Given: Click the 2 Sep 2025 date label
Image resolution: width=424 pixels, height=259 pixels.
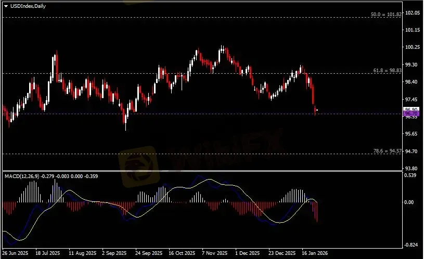Looking at the screenshot, I should tap(114, 253).
